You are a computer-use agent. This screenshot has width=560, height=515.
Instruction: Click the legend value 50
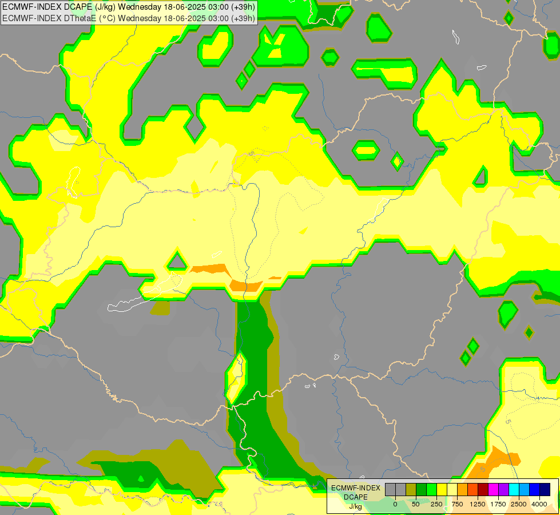[x=416, y=504]
